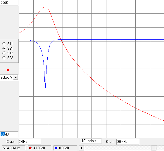The width and height of the screenshot is (164, 151).
Task: Edit the top scale field showing 20dB
Action: pyautogui.click(x=9, y=3)
